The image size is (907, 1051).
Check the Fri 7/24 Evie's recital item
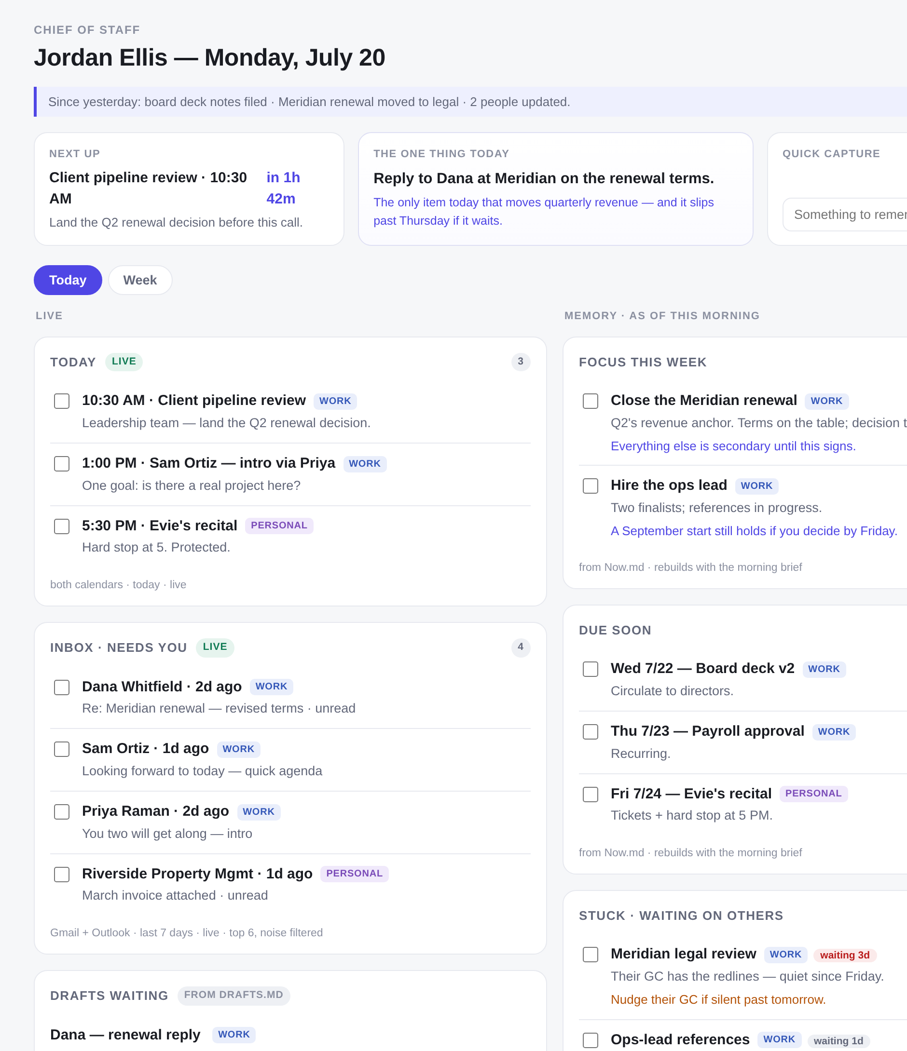591,795
